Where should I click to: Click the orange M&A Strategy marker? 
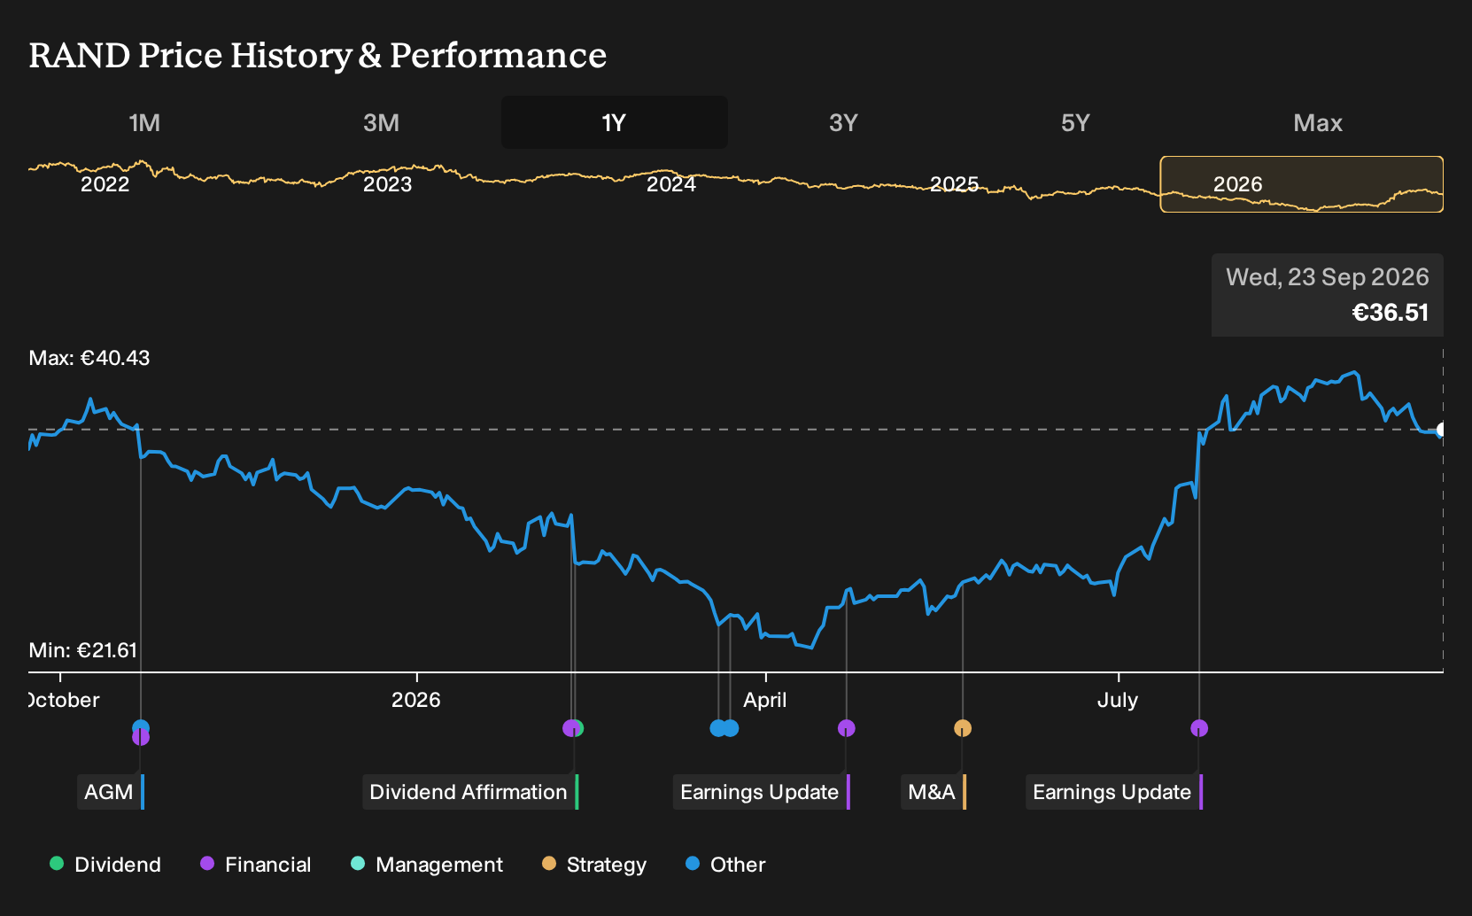(963, 728)
